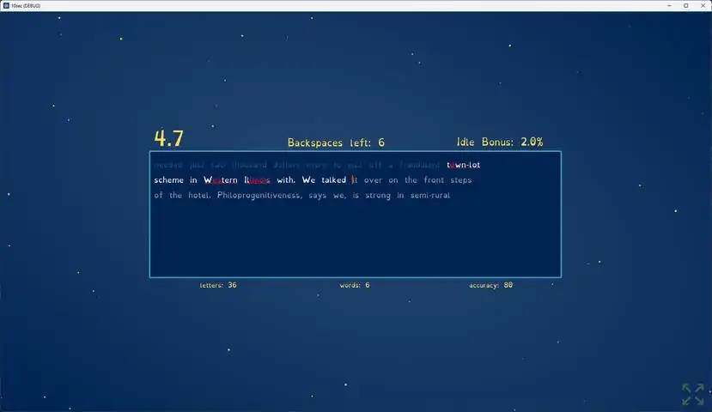Click the mistyped word "Western"
712x412 pixels.
[220, 180]
